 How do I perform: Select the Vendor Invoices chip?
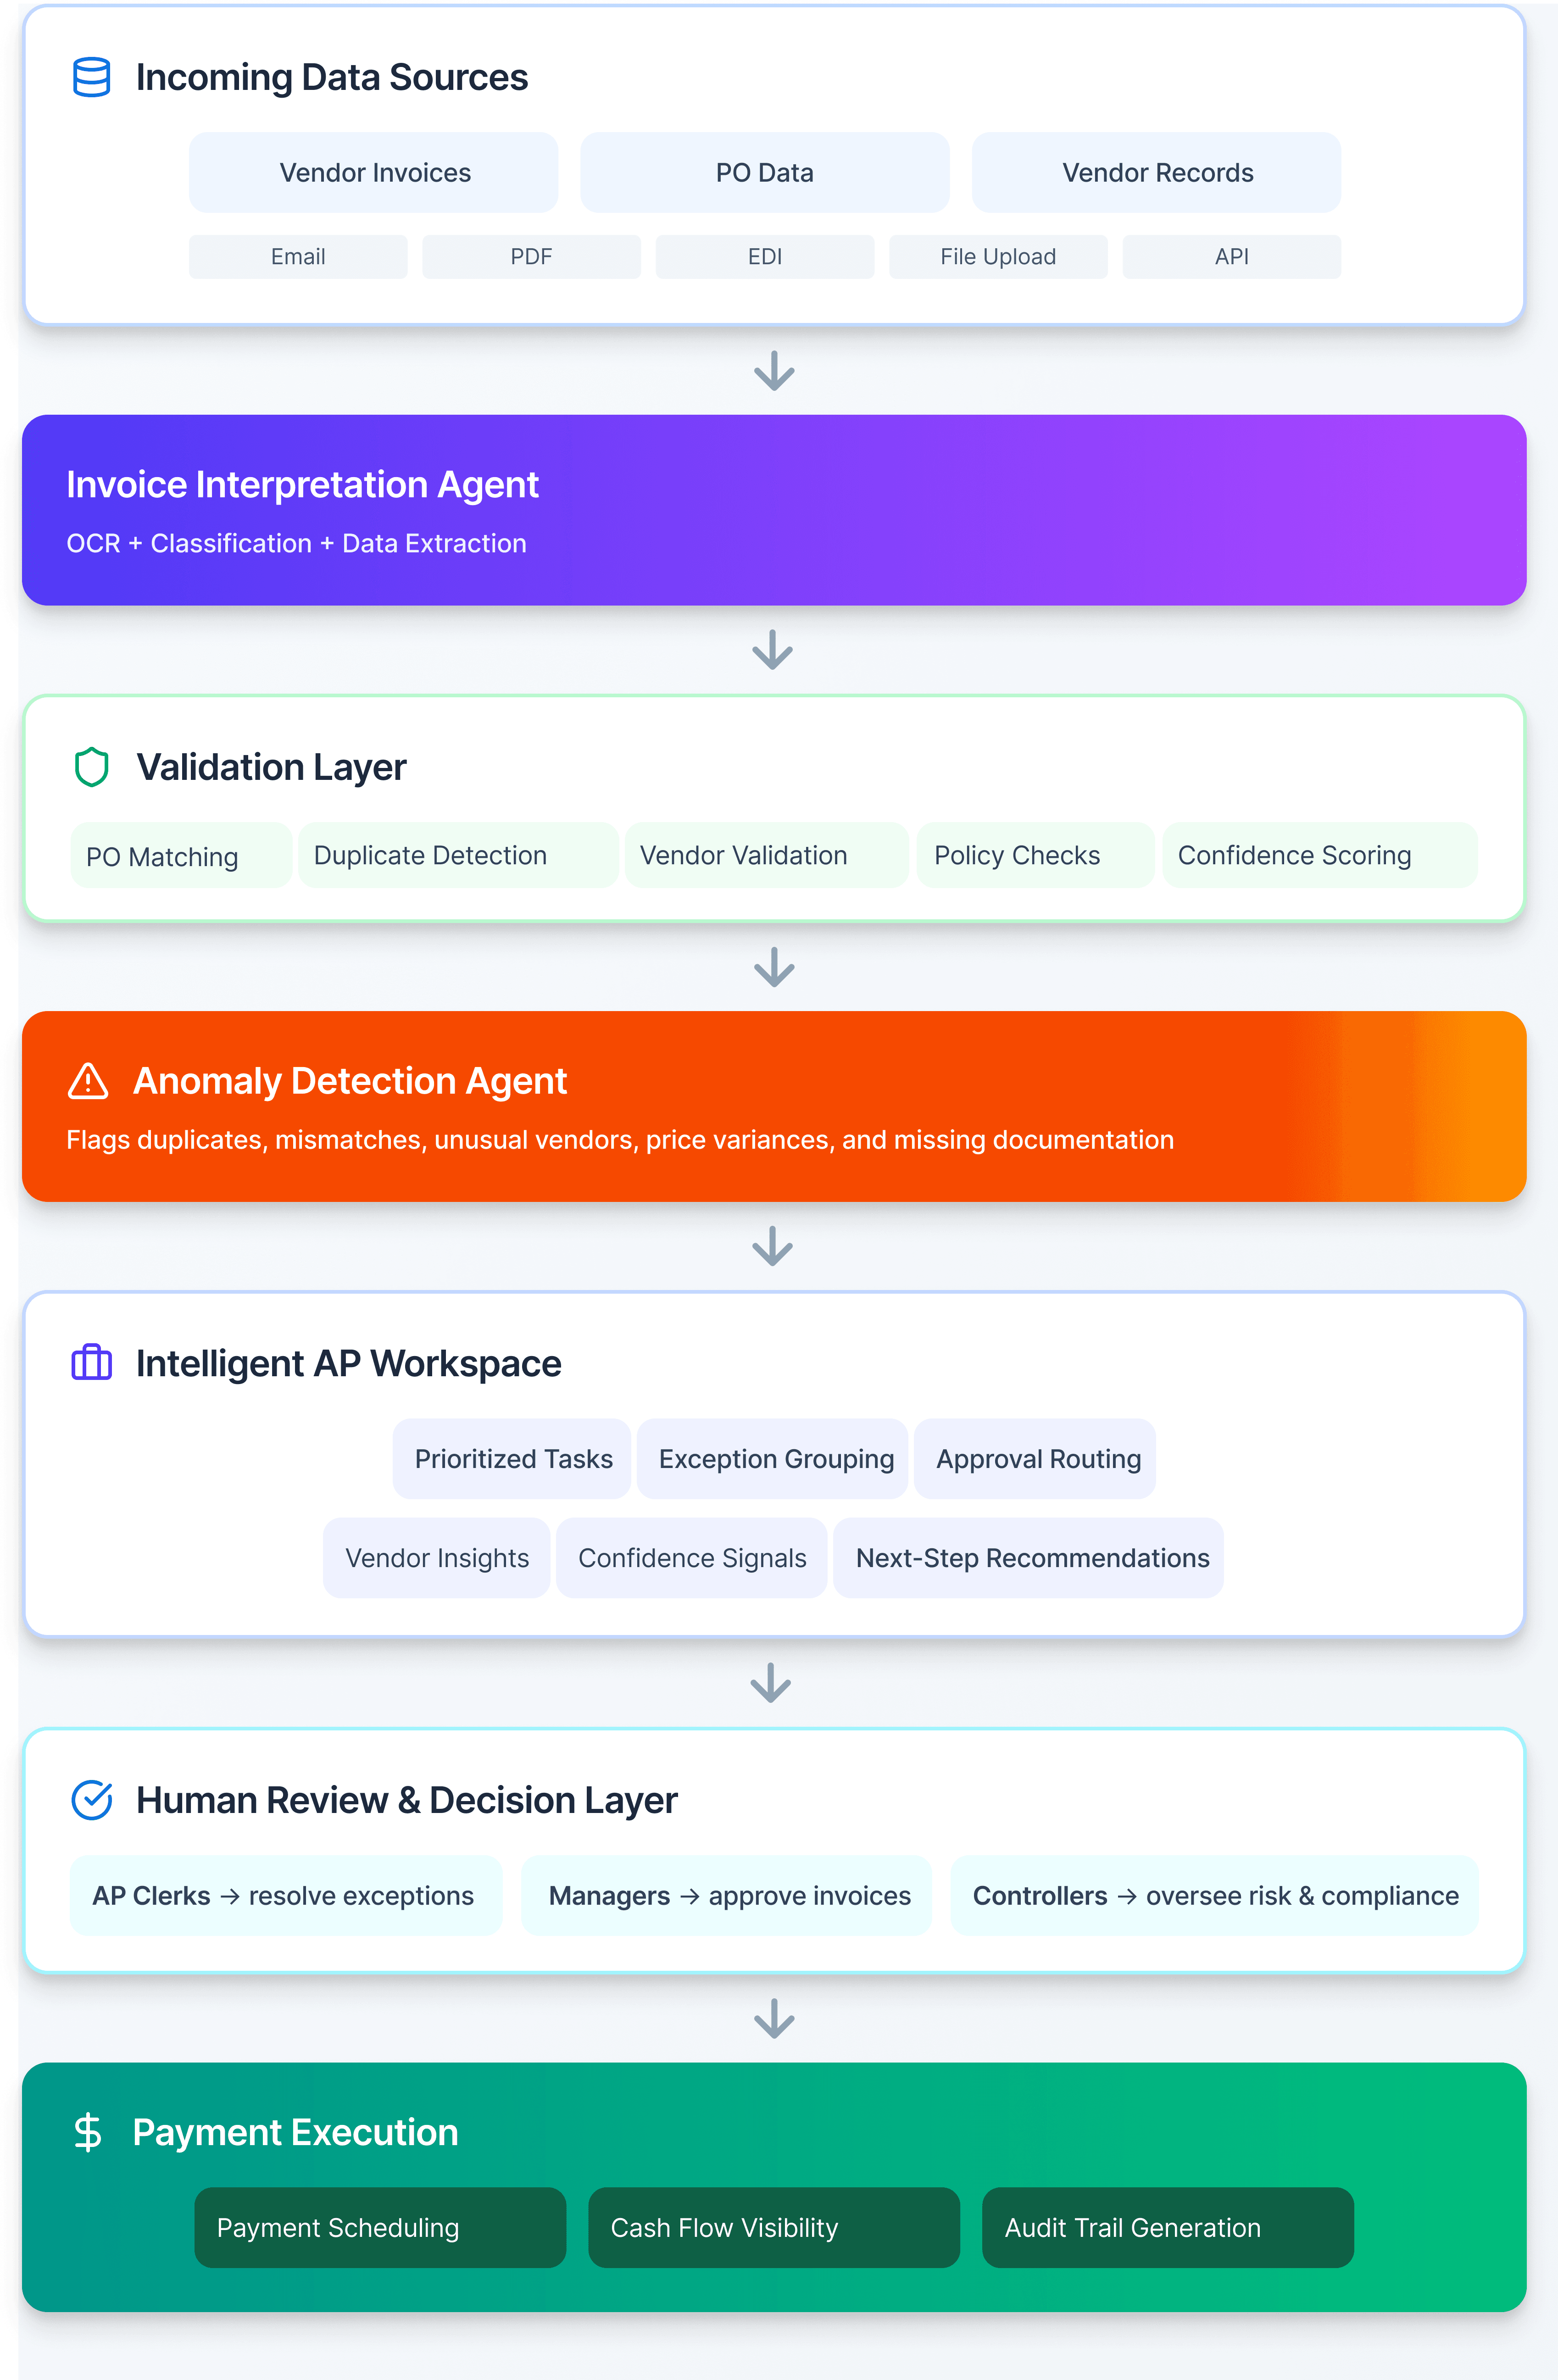[374, 173]
